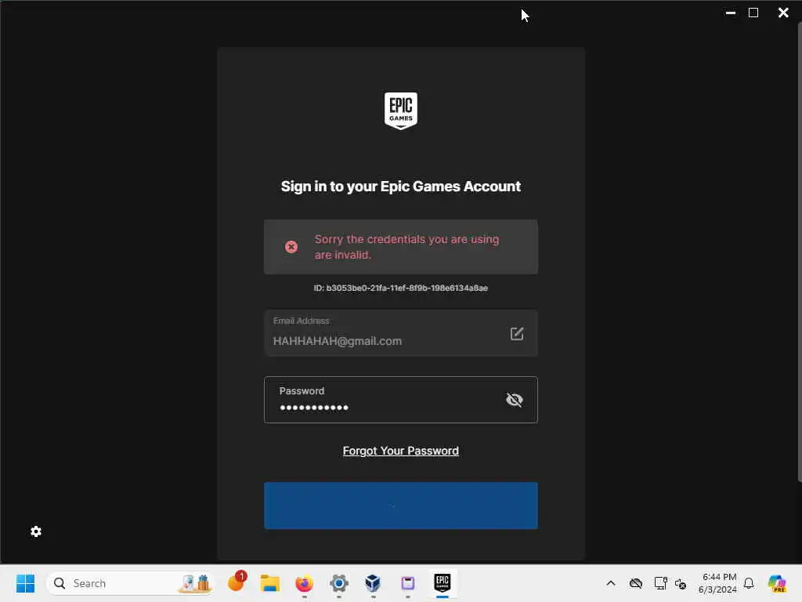Viewport: 802px width, 602px height.
Task: Click Epic Games Launcher taskbar icon
Action: pos(442,582)
